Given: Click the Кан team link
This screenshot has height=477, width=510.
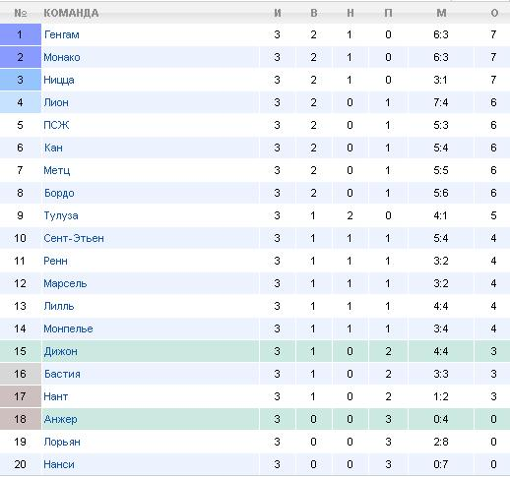Looking at the screenshot, I should tap(53, 148).
